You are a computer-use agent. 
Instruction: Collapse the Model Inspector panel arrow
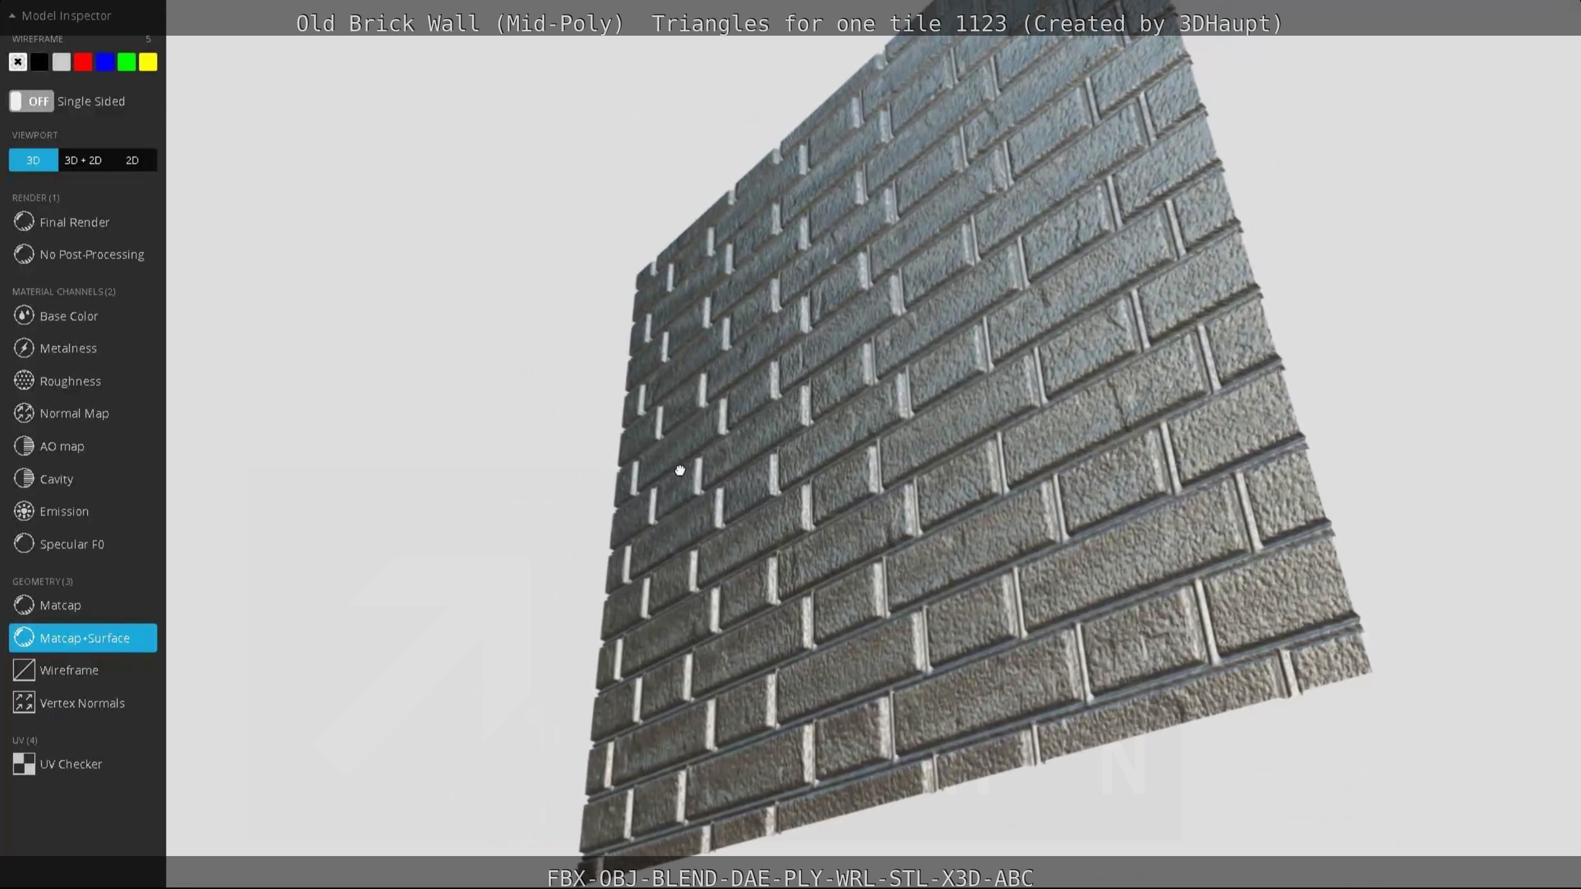click(12, 16)
